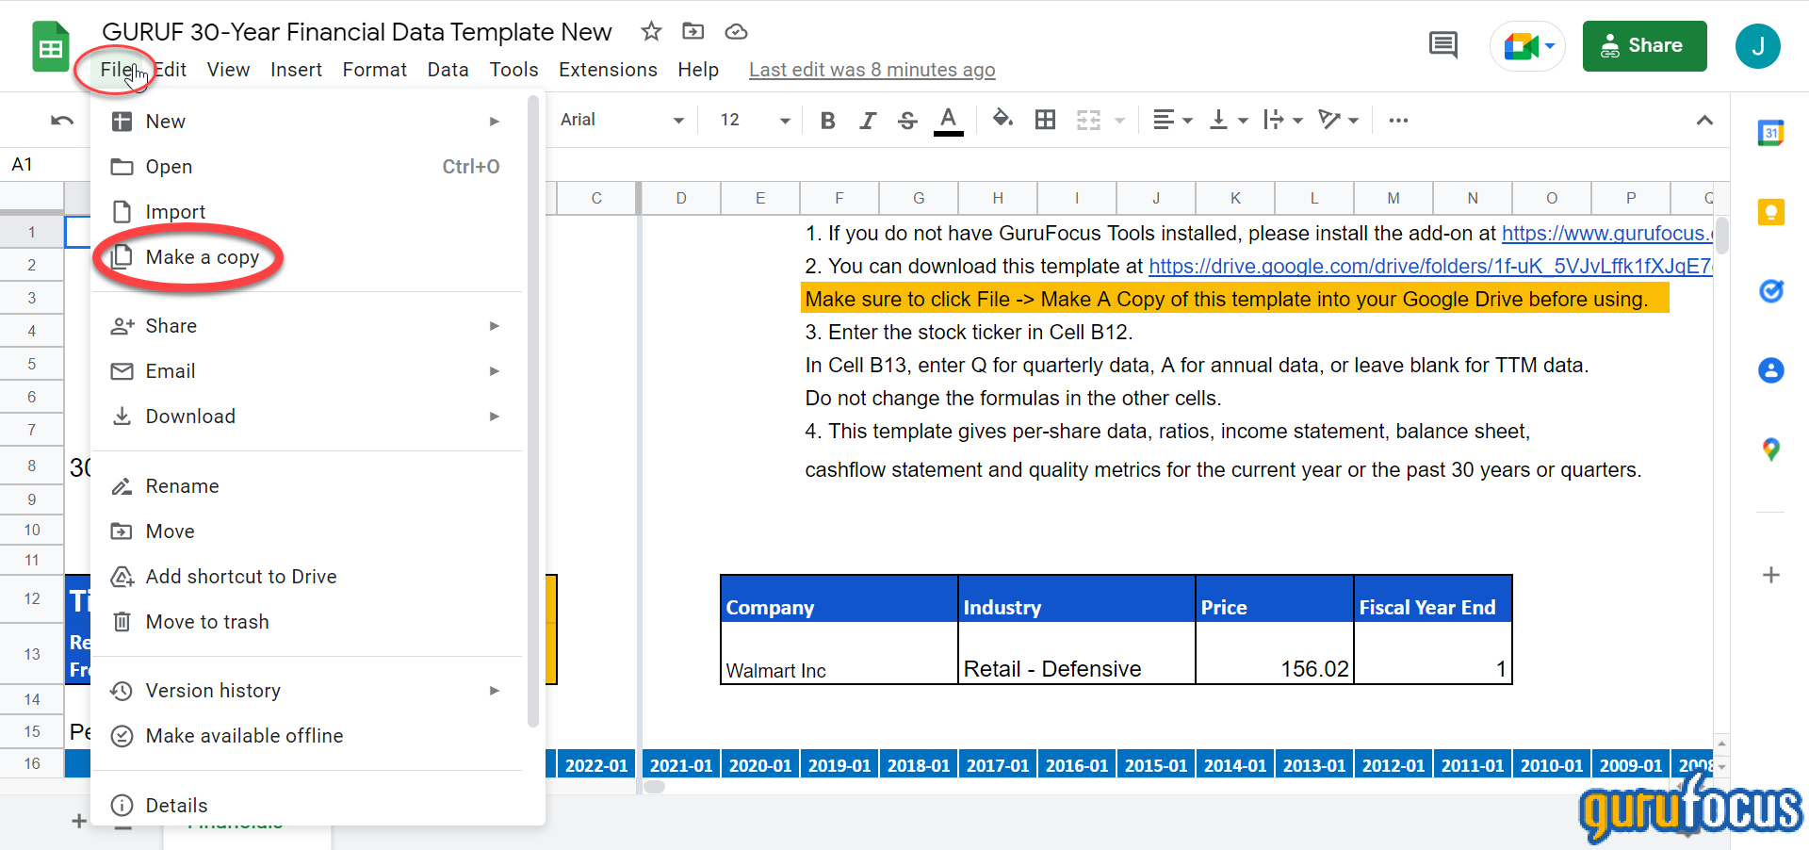Open comment history icon

1442,44
